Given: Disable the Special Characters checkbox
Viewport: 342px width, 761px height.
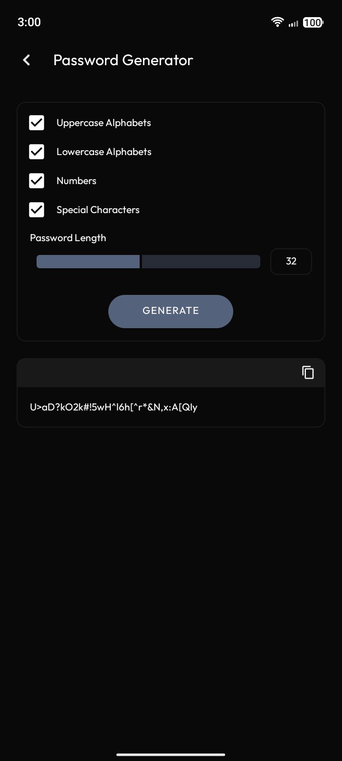Looking at the screenshot, I should (37, 210).
